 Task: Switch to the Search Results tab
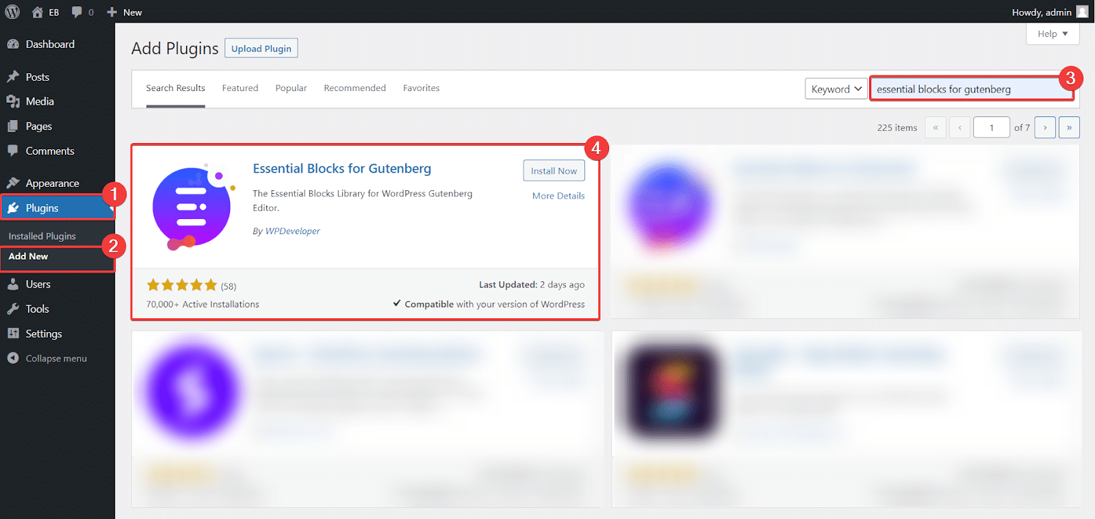pyautogui.click(x=175, y=88)
